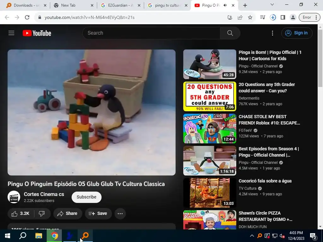This screenshot has height=242, width=323.
Task: Click the Sign in button
Action: [x=297, y=33]
